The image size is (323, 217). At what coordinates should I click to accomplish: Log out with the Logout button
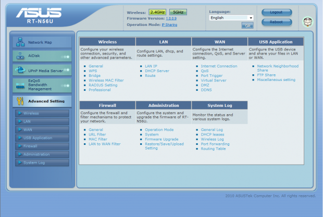[277, 12]
